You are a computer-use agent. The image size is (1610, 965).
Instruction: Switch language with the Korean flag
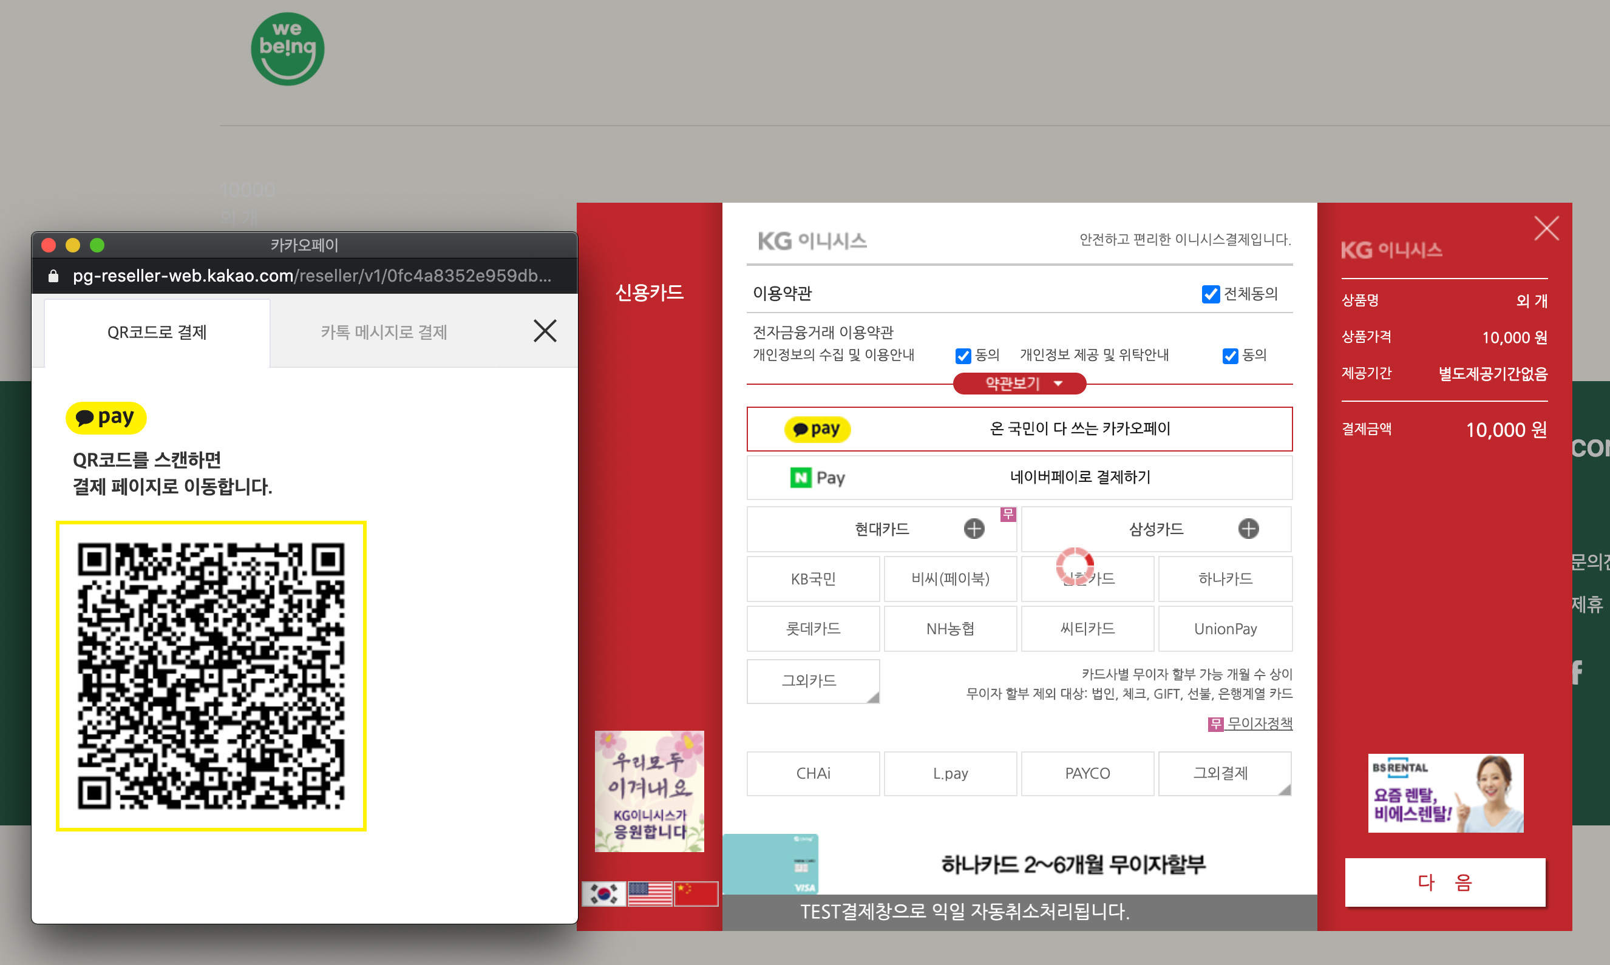[603, 893]
